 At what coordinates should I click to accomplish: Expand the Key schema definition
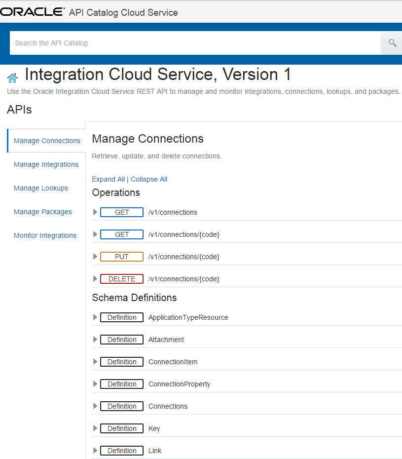pos(95,428)
